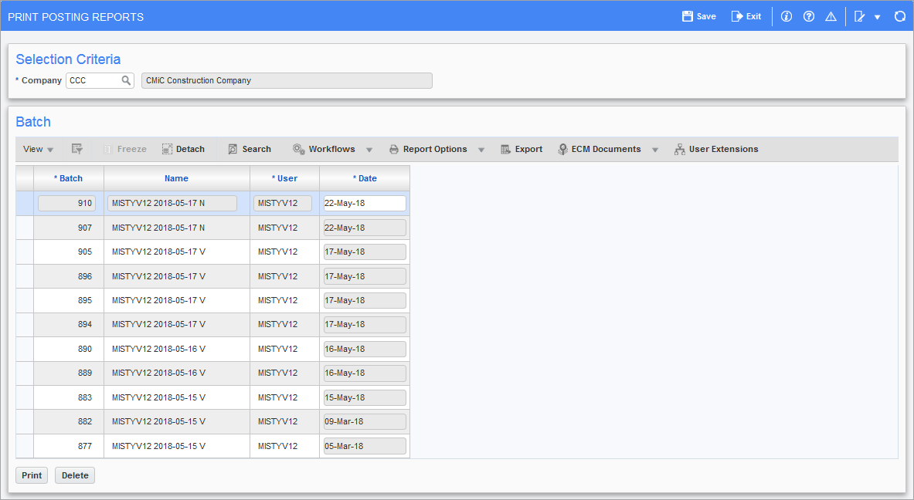The width and height of the screenshot is (914, 500).
Task: Expand the Report Options dropdown arrow
Action: 481,150
